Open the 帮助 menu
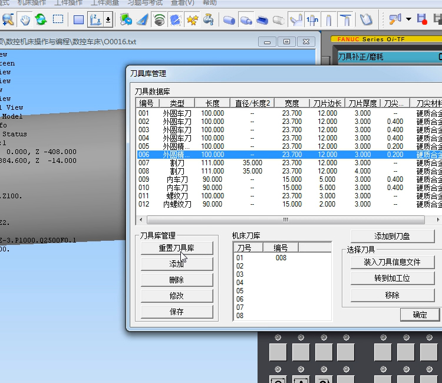The image size is (442, 383). [x=210, y=3]
